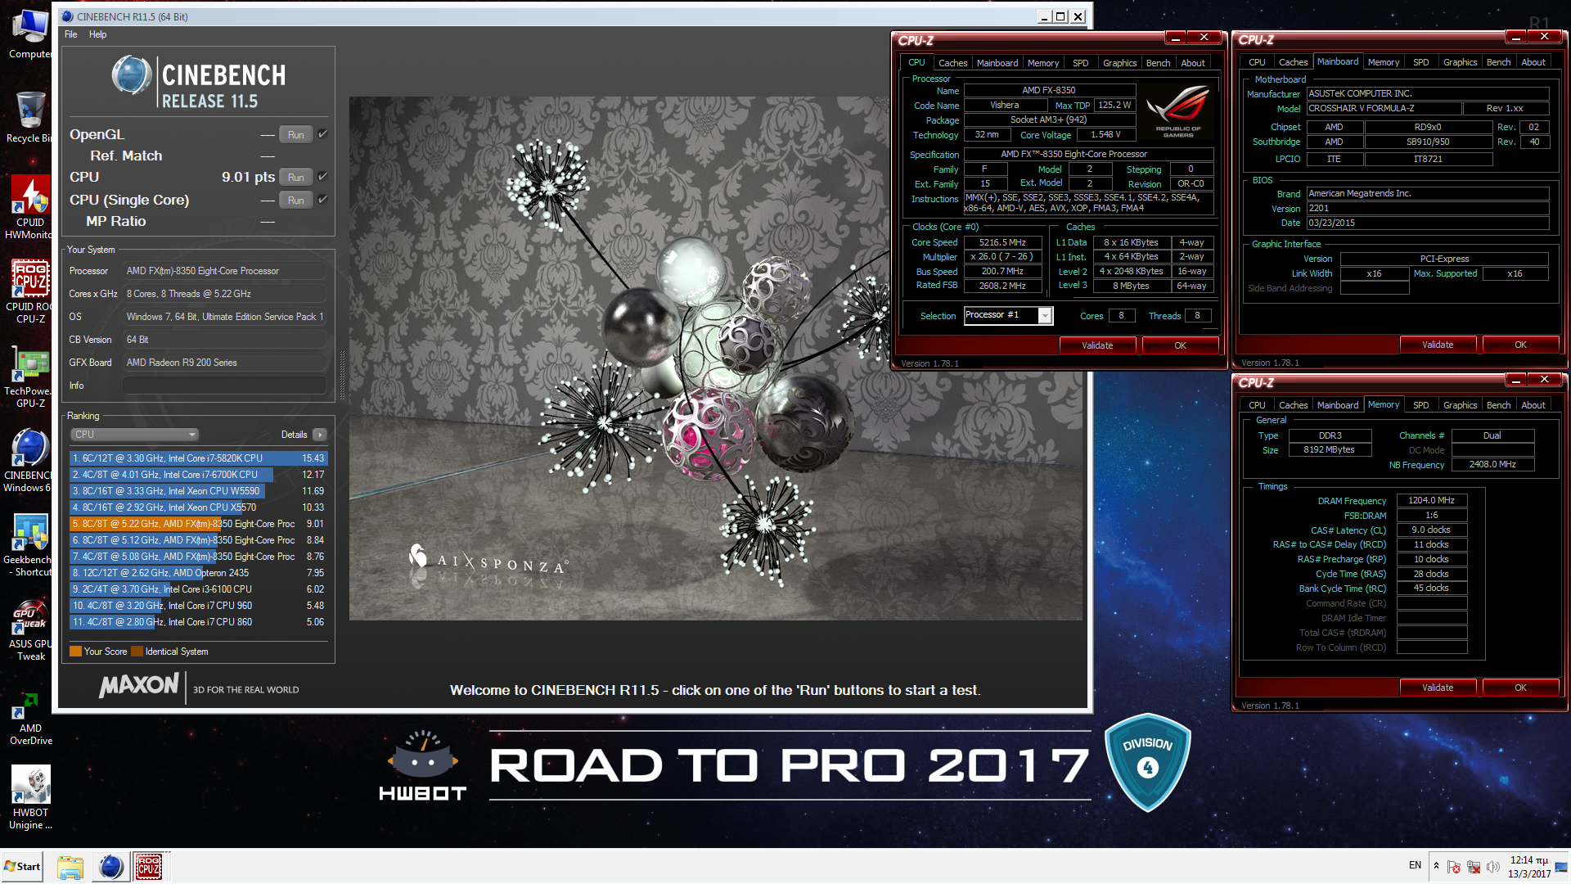Switch to Caches tab in CPU window
This screenshot has height=884, width=1571.
click(x=952, y=63)
